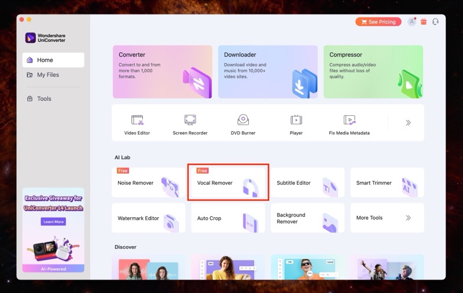Click the My Files folder icon
463x293 pixels.
(x=30, y=75)
